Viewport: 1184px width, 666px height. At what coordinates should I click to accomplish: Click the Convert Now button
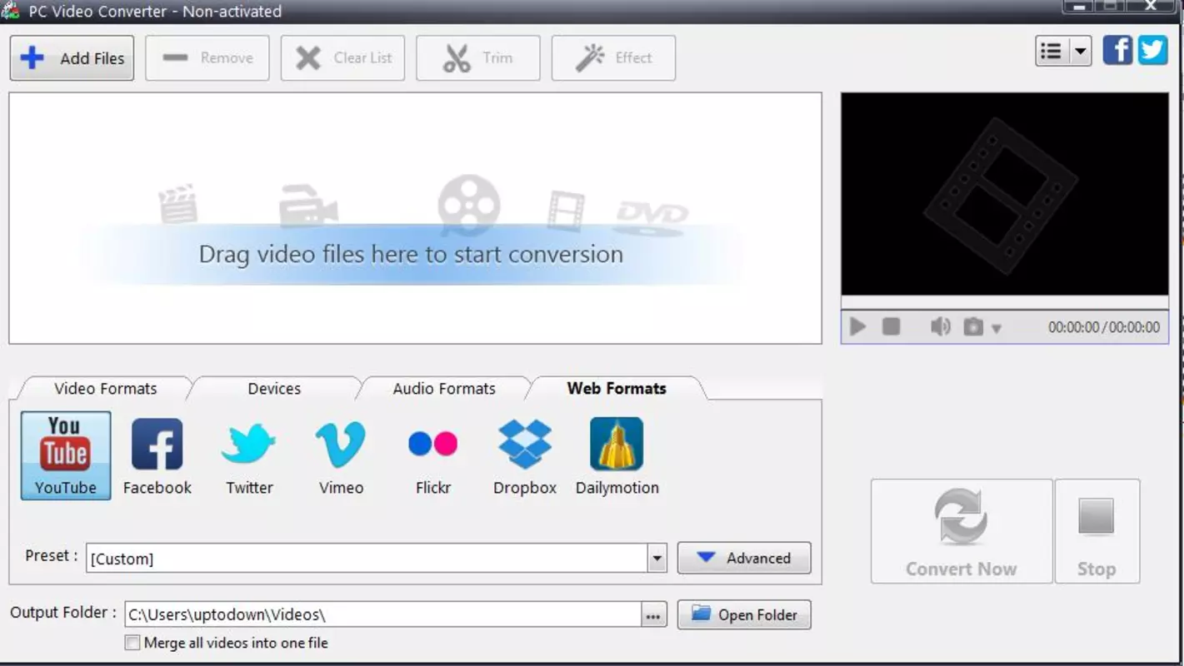click(x=962, y=531)
